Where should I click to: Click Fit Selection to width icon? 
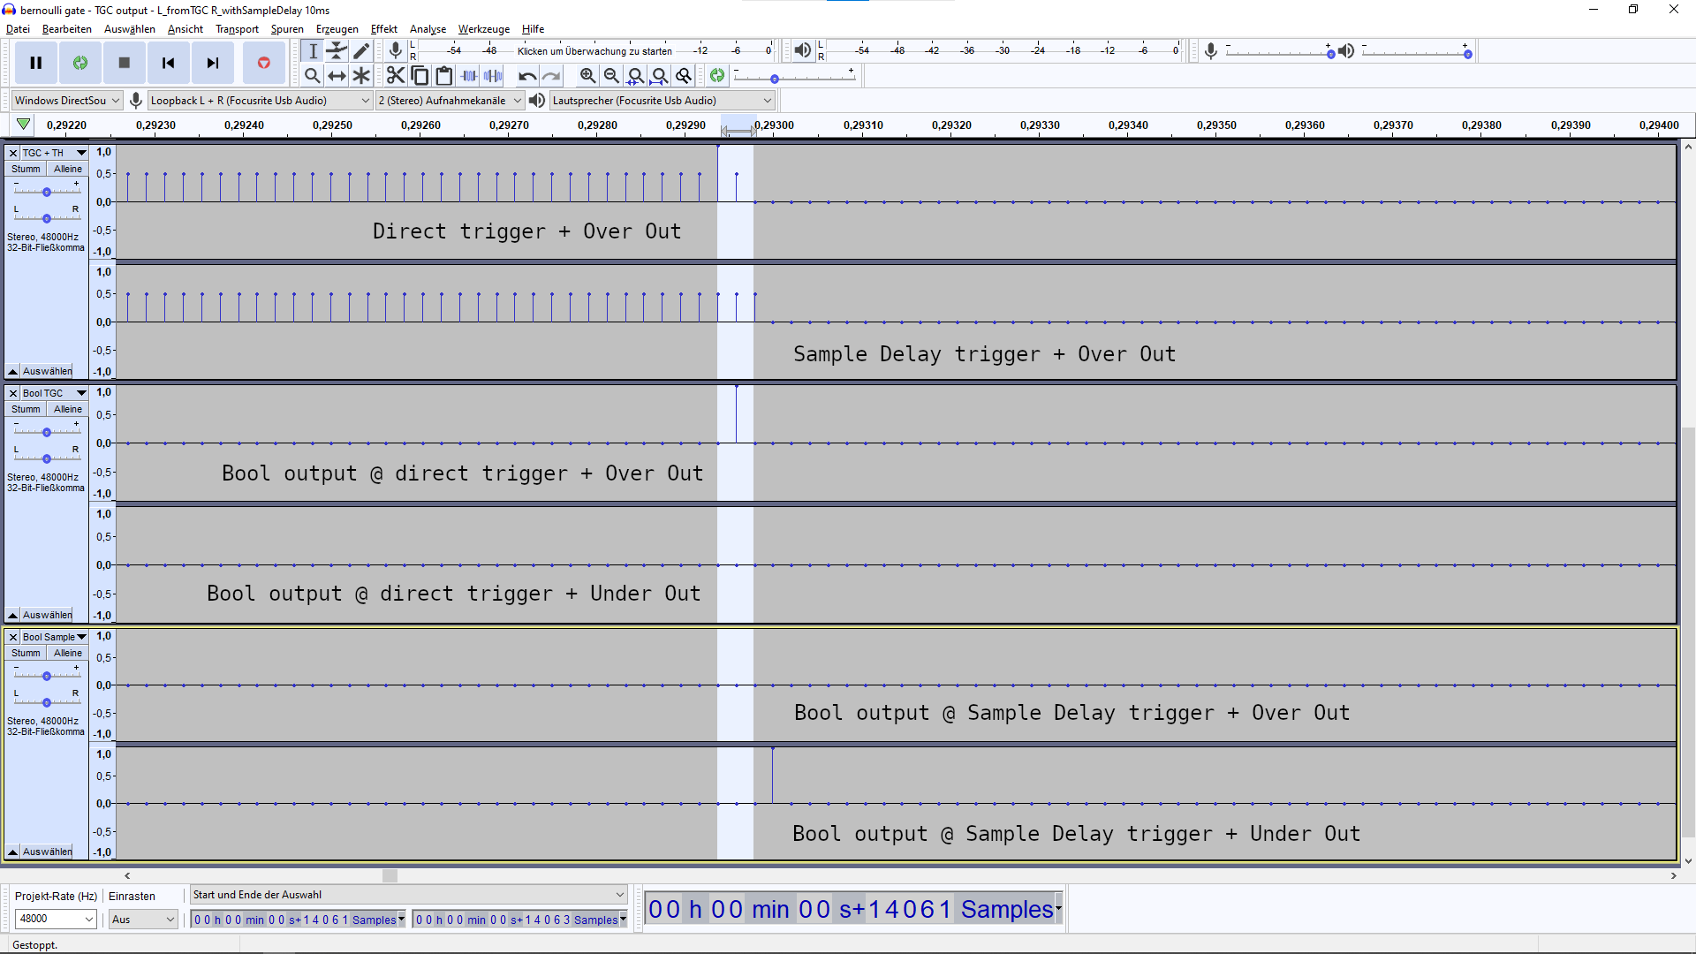[635, 76]
